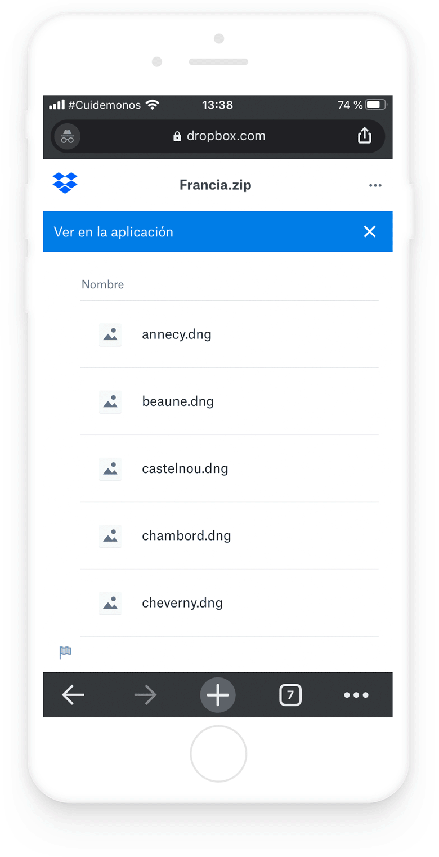Dismiss the 'Ver en la aplicación' banner
Image resolution: width=439 pixels, height=857 pixels.
(369, 231)
